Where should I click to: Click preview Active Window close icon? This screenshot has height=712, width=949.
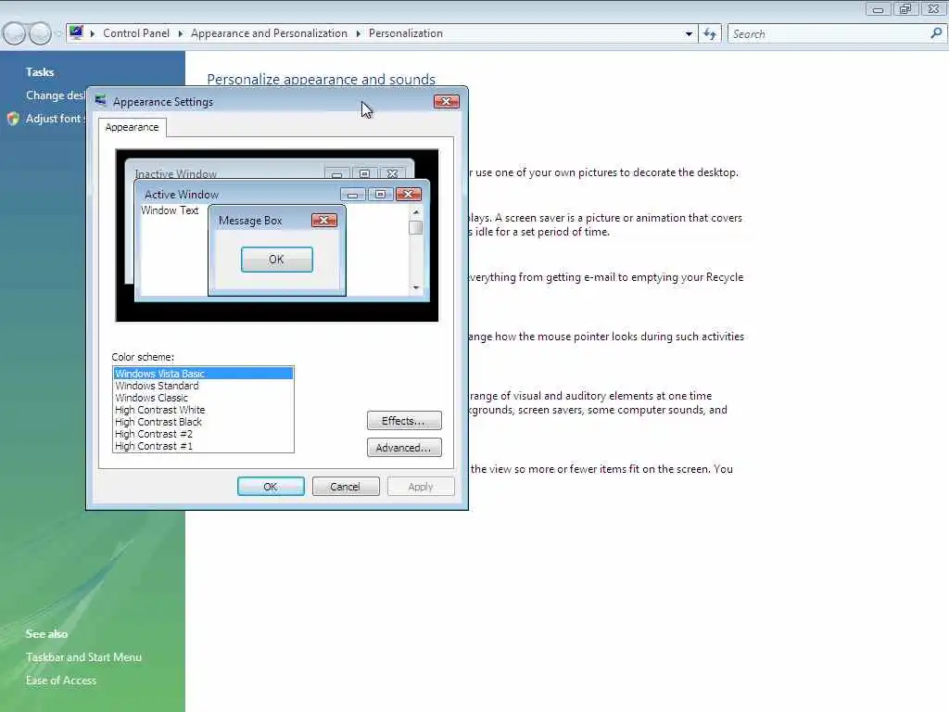pyautogui.click(x=409, y=194)
